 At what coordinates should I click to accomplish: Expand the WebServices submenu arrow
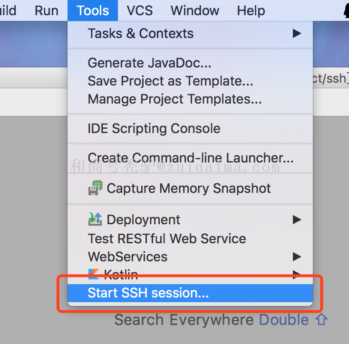(297, 257)
